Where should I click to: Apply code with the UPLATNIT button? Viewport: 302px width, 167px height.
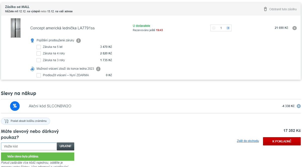pos(65,146)
